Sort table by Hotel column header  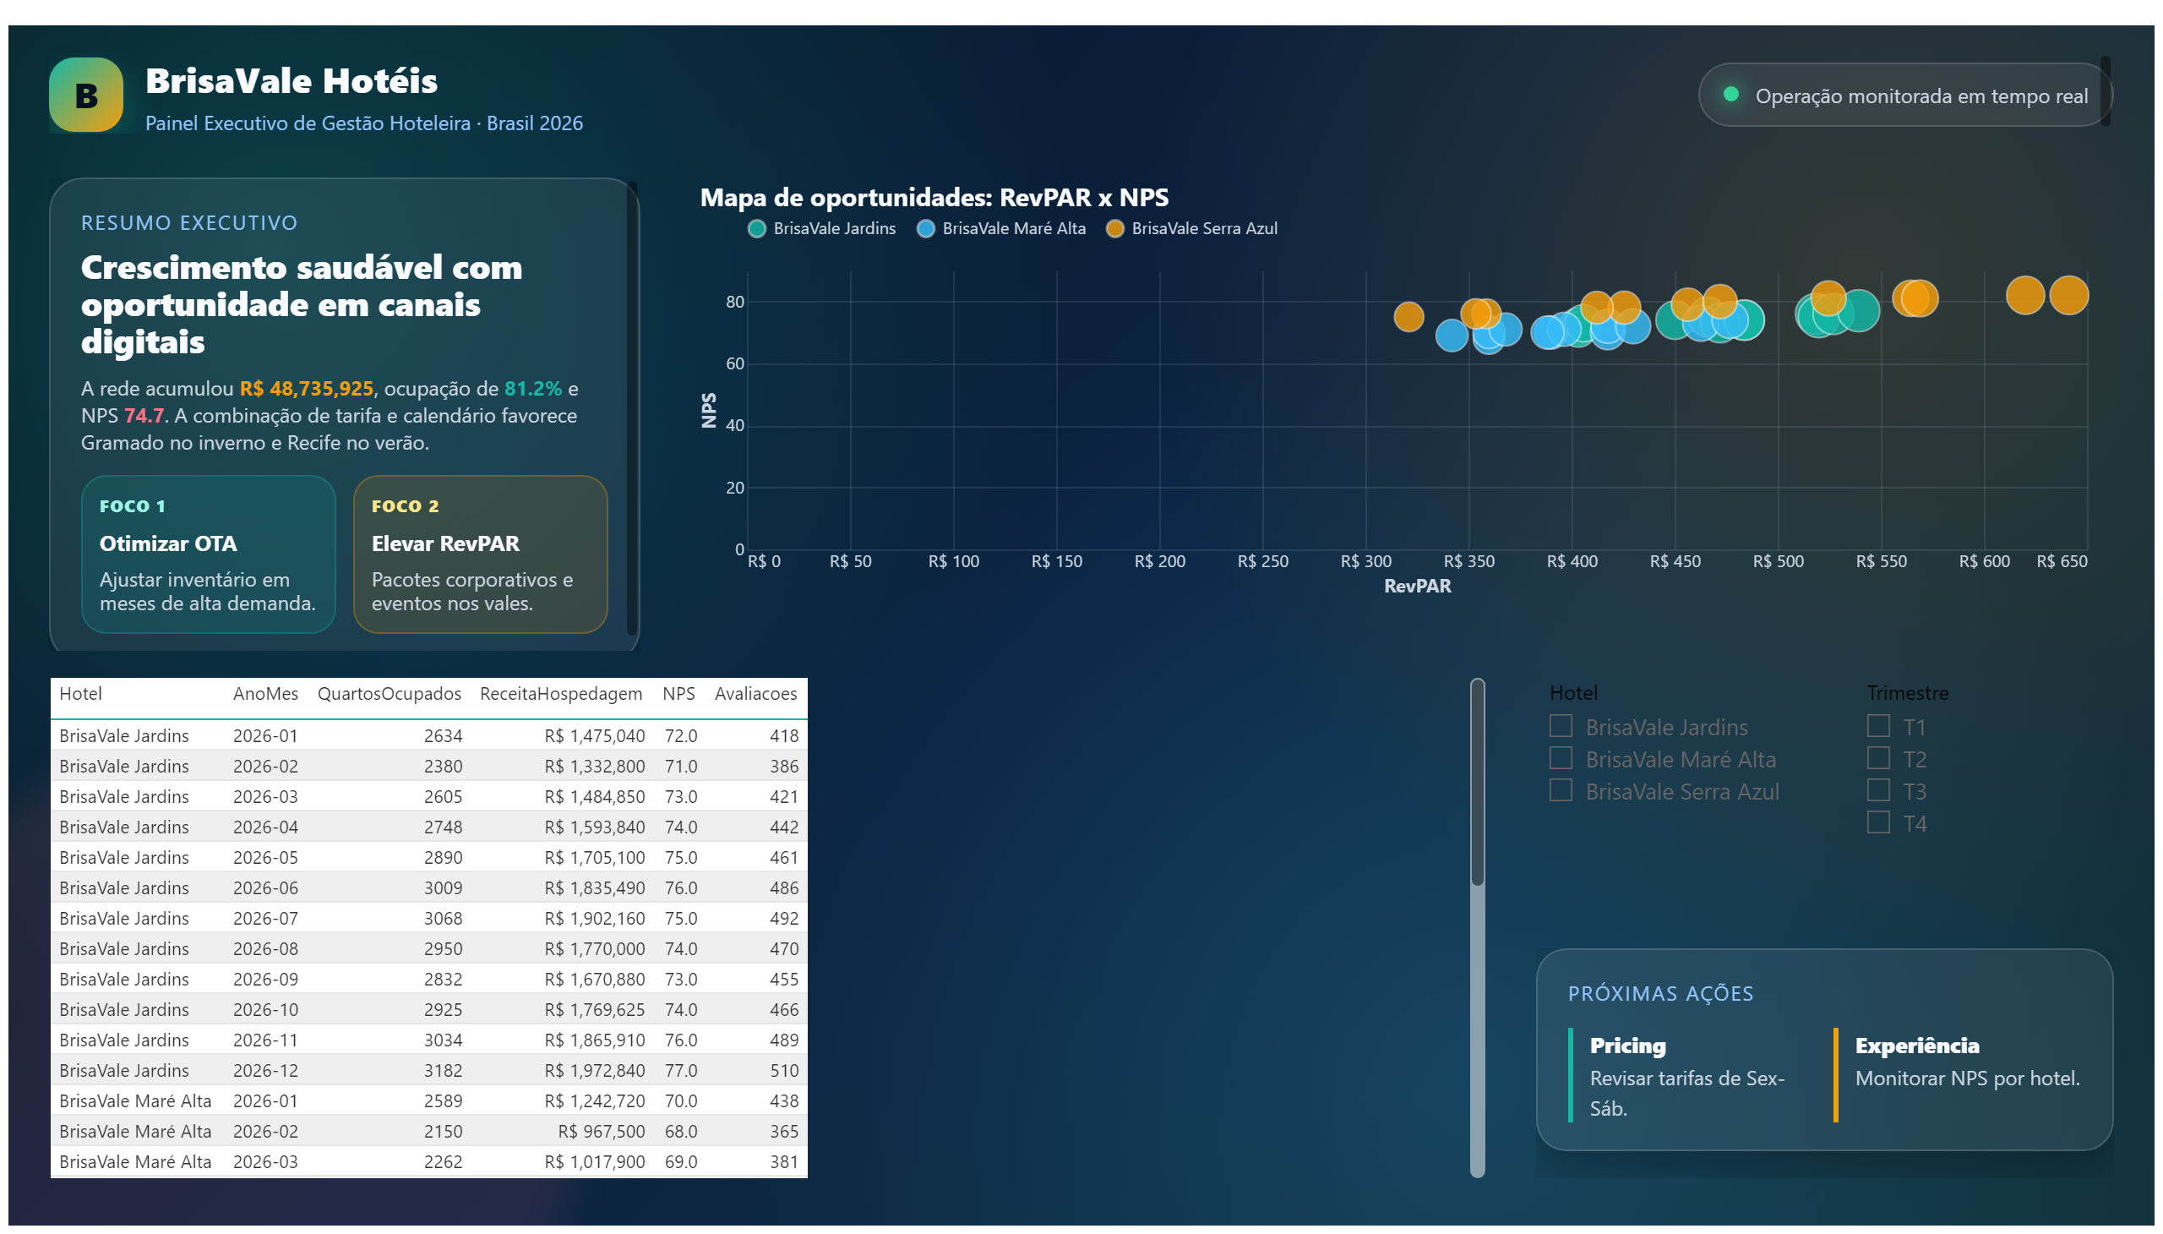[x=80, y=694]
